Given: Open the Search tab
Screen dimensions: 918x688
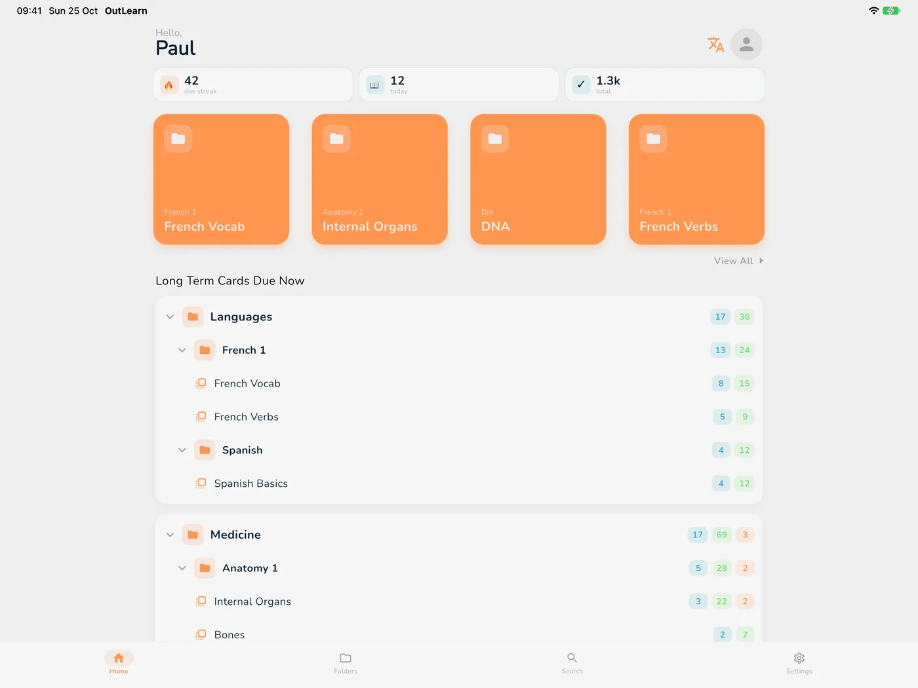Looking at the screenshot, I should 572,662.
